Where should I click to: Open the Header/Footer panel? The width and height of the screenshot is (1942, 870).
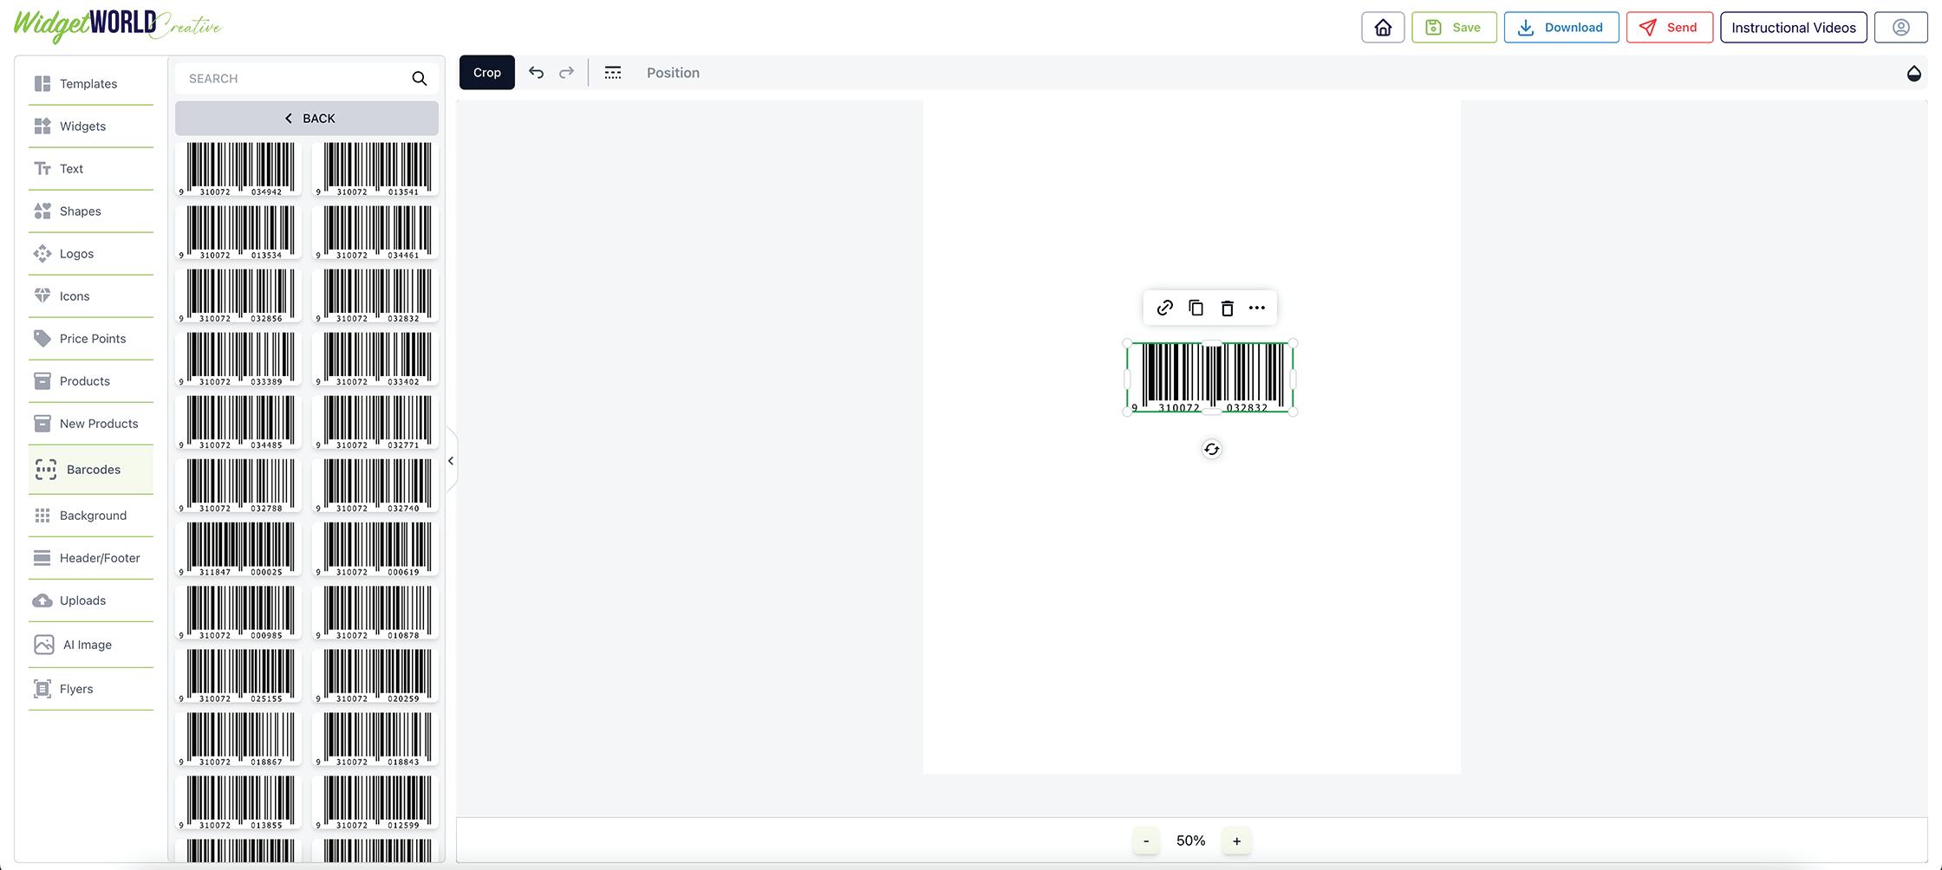(90, 558)
